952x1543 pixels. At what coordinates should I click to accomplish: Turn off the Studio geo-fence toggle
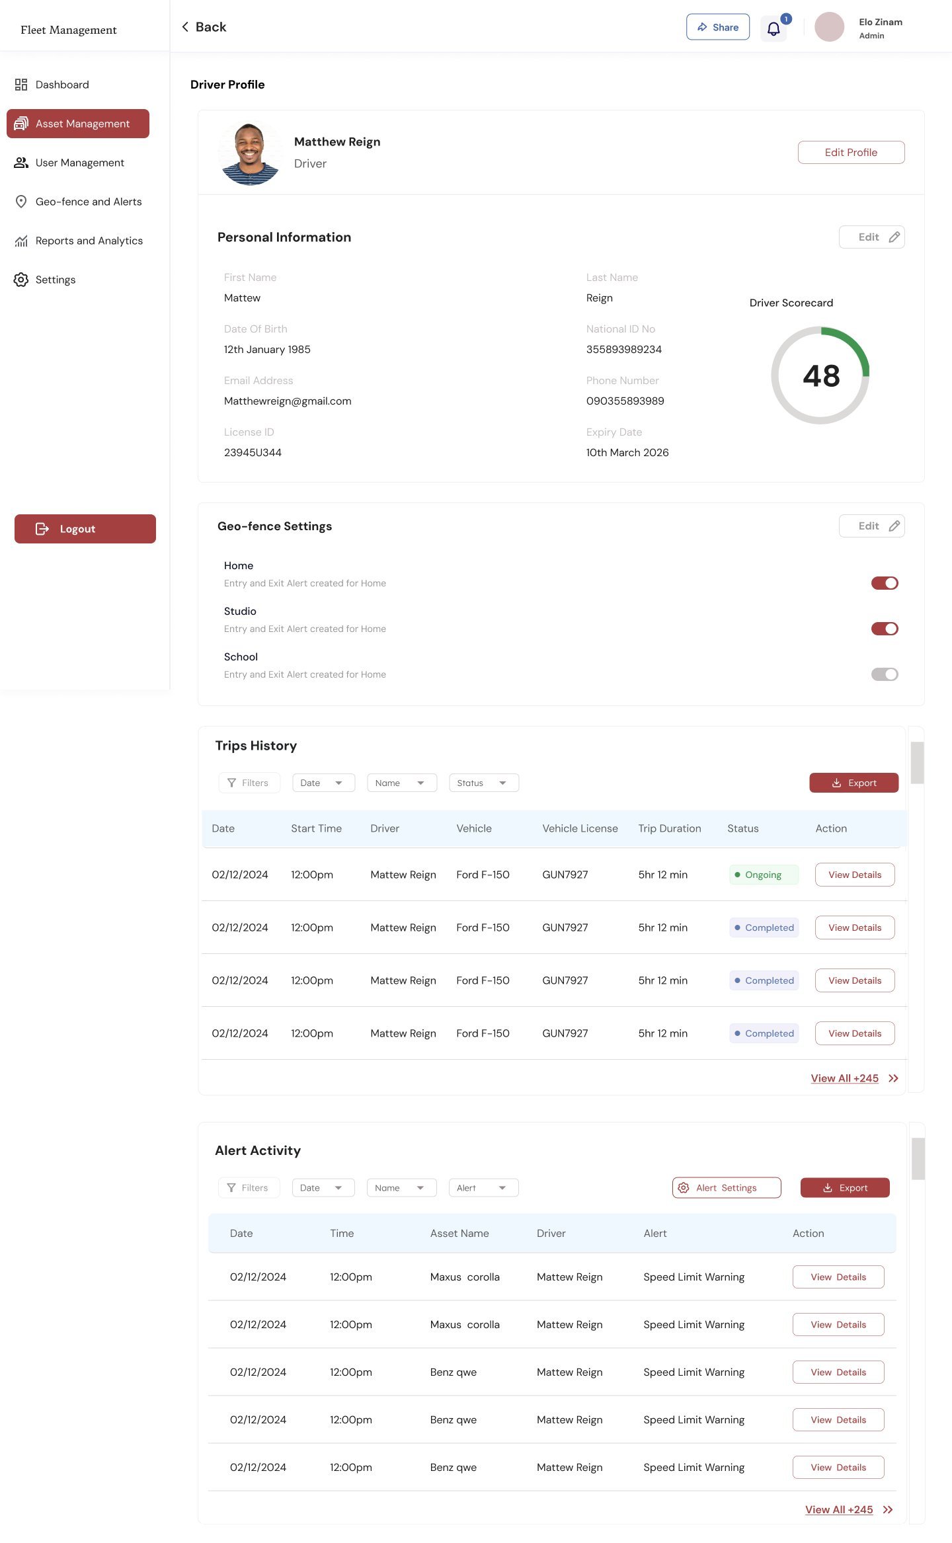coord(885,629)
